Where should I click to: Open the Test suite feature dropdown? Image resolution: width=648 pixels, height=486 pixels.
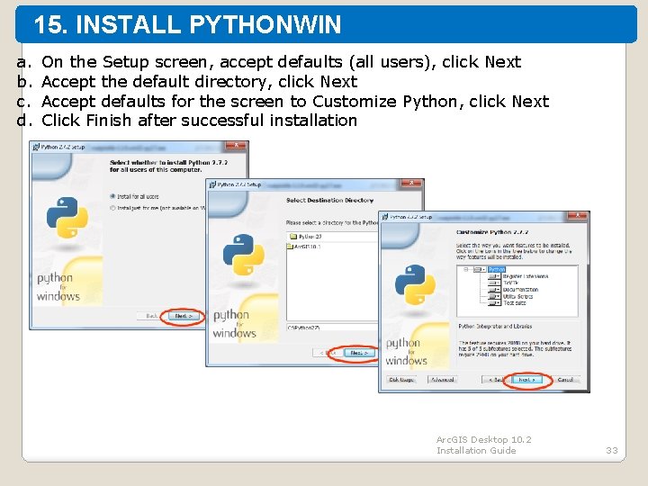(x=494, y=303)
